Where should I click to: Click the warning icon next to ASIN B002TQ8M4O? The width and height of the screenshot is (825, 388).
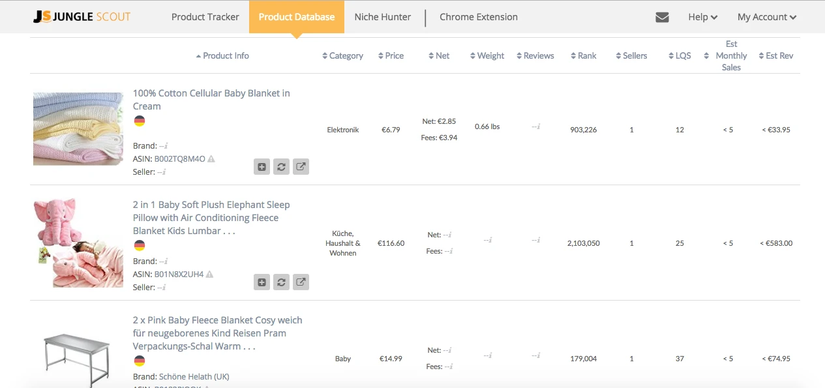coord(211,159)
